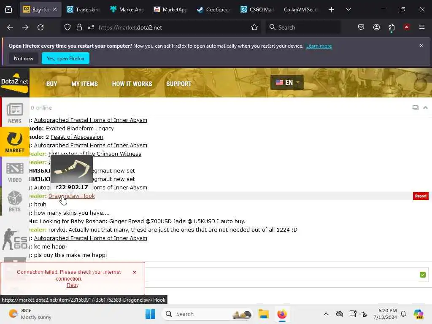
Task: Open MY ITEMS menu
Action: click(x=84, y=84)
